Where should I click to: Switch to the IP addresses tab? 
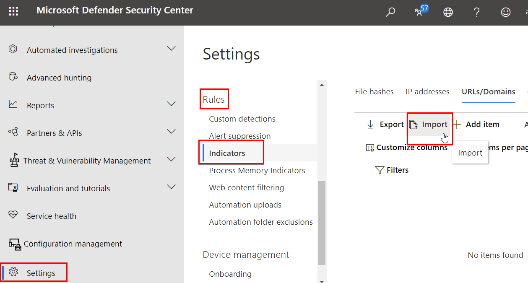point(427,91)
